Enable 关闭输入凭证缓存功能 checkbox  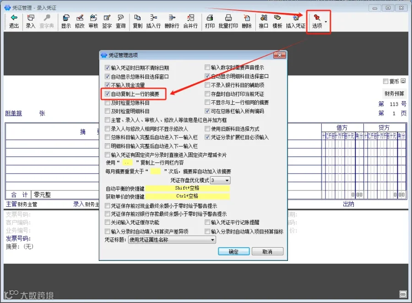[107, 222]
